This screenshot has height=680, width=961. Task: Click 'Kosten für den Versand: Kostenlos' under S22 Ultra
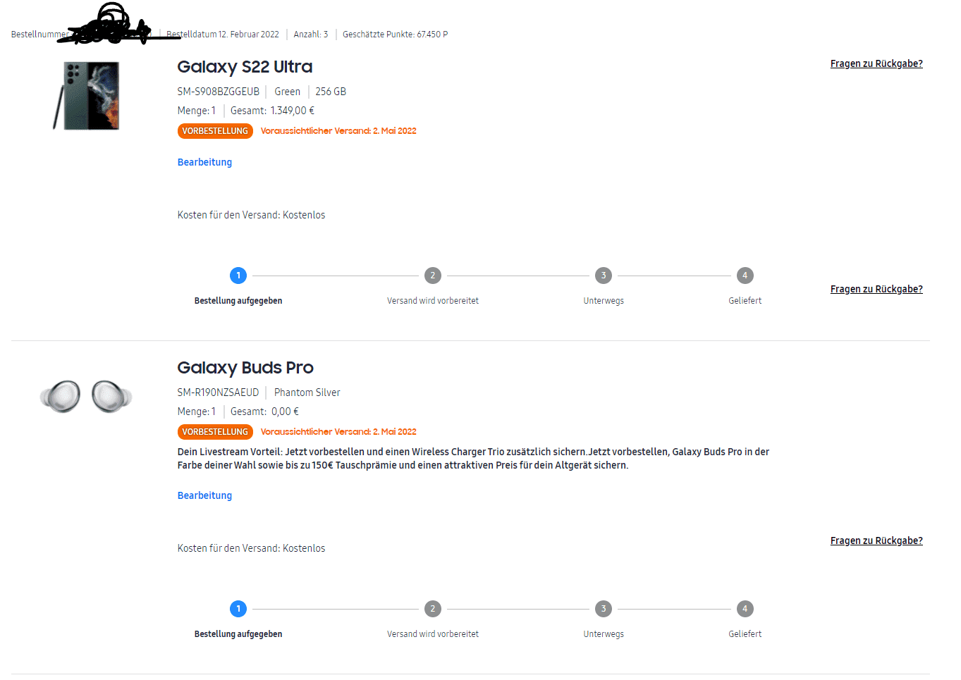252,215
